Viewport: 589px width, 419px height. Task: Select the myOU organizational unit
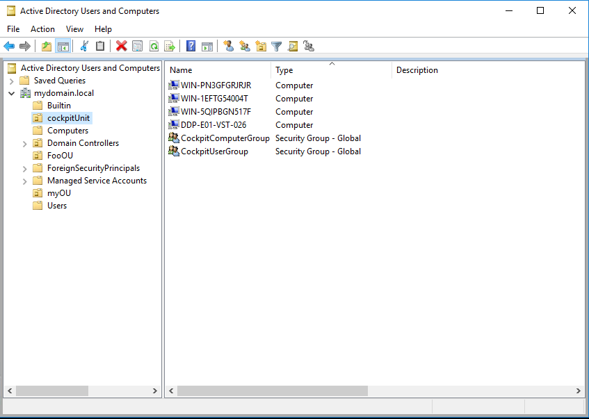click(x=59, y=193)
